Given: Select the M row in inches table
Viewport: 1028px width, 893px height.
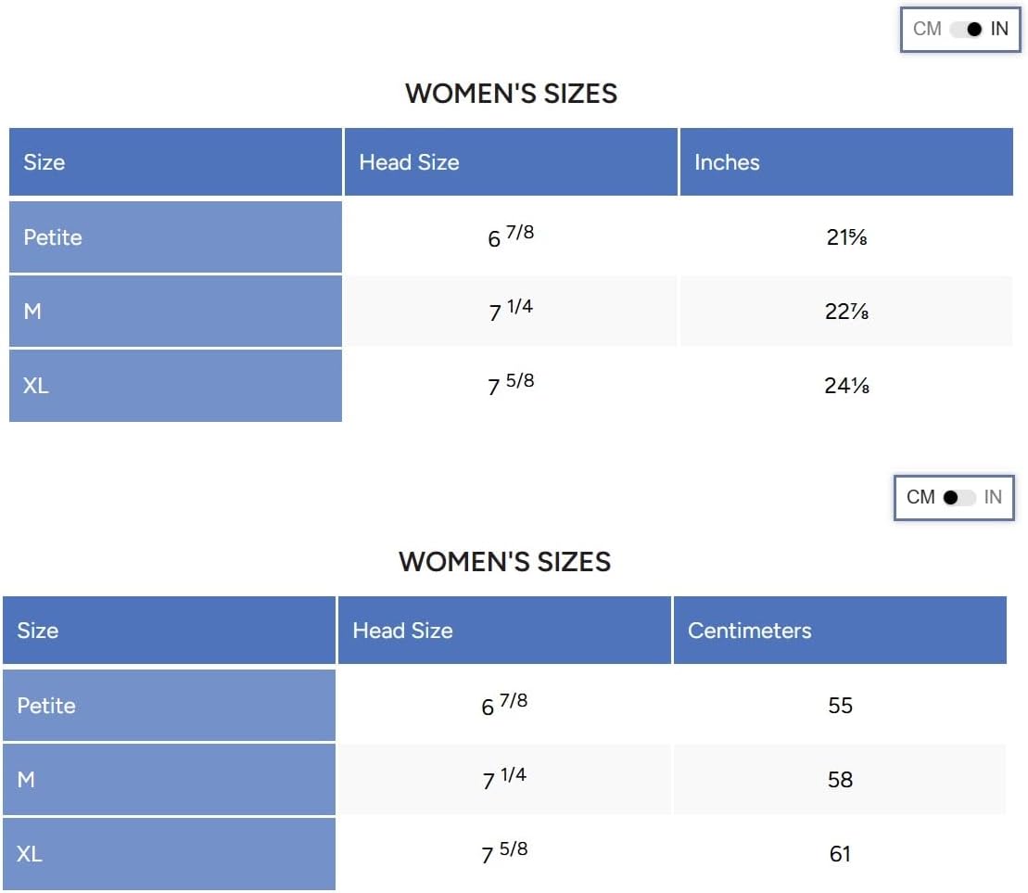Looking at the screenshot, I should click(x=511, y=311).
